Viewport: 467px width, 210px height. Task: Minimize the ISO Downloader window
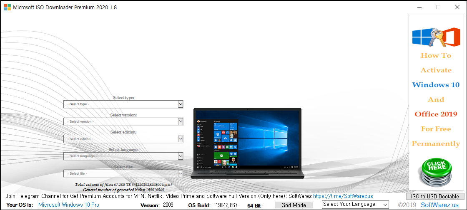419,7
